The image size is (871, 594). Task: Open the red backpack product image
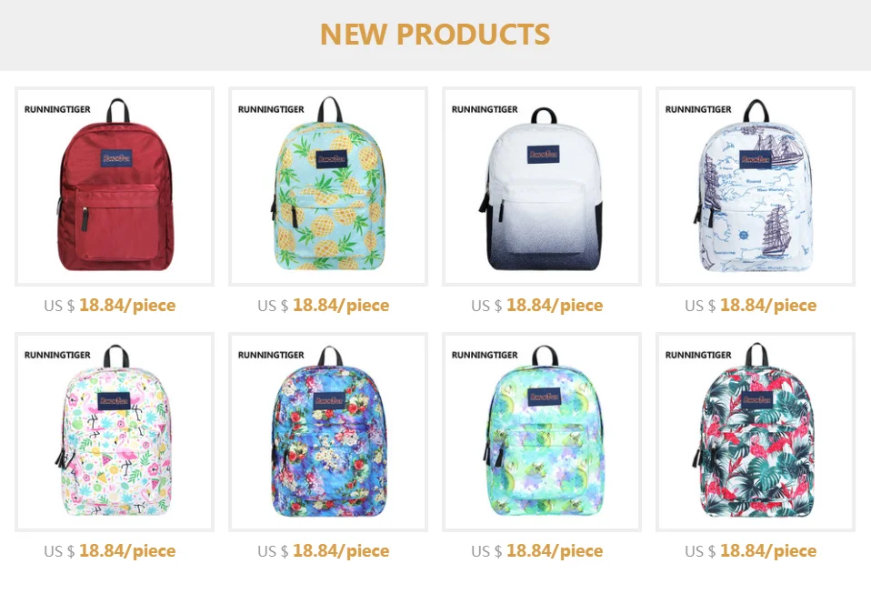tap(115, 186)
